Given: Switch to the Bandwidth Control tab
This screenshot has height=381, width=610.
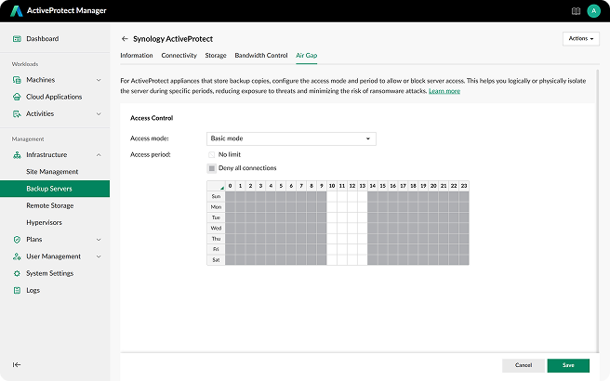Looking at the screenshot, I should point(261,56).
